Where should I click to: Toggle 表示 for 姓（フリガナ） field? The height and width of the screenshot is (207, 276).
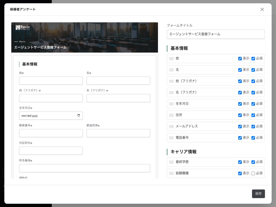click(240, 81)
